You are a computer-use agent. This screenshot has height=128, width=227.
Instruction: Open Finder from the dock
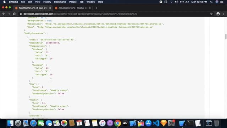10,123
